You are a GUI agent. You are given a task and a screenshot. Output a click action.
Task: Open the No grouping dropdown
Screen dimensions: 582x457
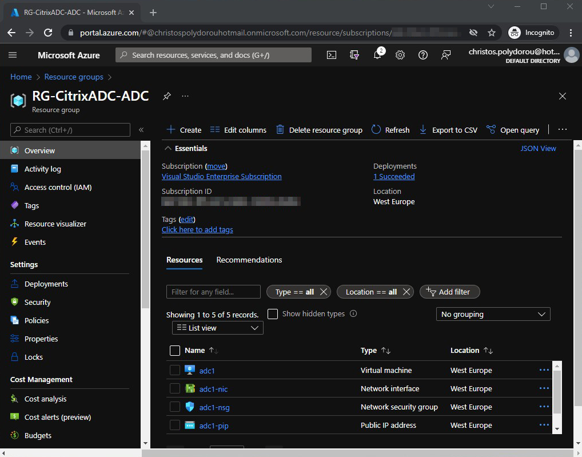tap(493, 314)
